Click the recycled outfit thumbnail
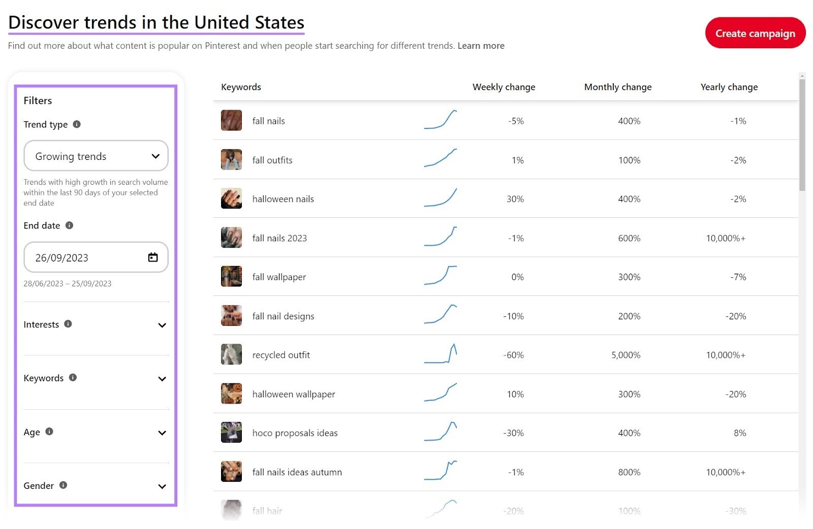The width and height of the screenshot is (813, 529). (231, 354)
